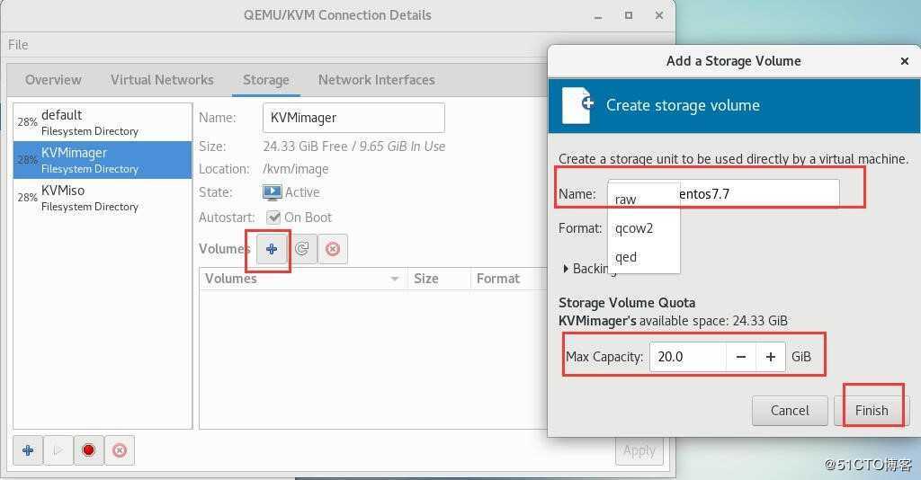The image size is (921, 480).
Task: Select the KVMiso storage pool
Action: coord(103,198)
